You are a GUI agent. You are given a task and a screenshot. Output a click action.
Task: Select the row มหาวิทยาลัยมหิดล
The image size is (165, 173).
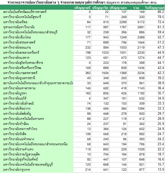[82, 22]
